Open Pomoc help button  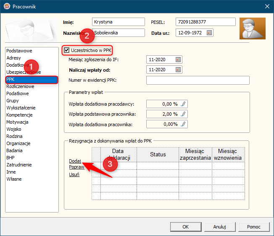point(253,226)
